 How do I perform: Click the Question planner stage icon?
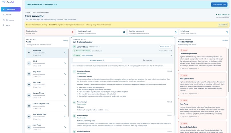coord(75,72)
